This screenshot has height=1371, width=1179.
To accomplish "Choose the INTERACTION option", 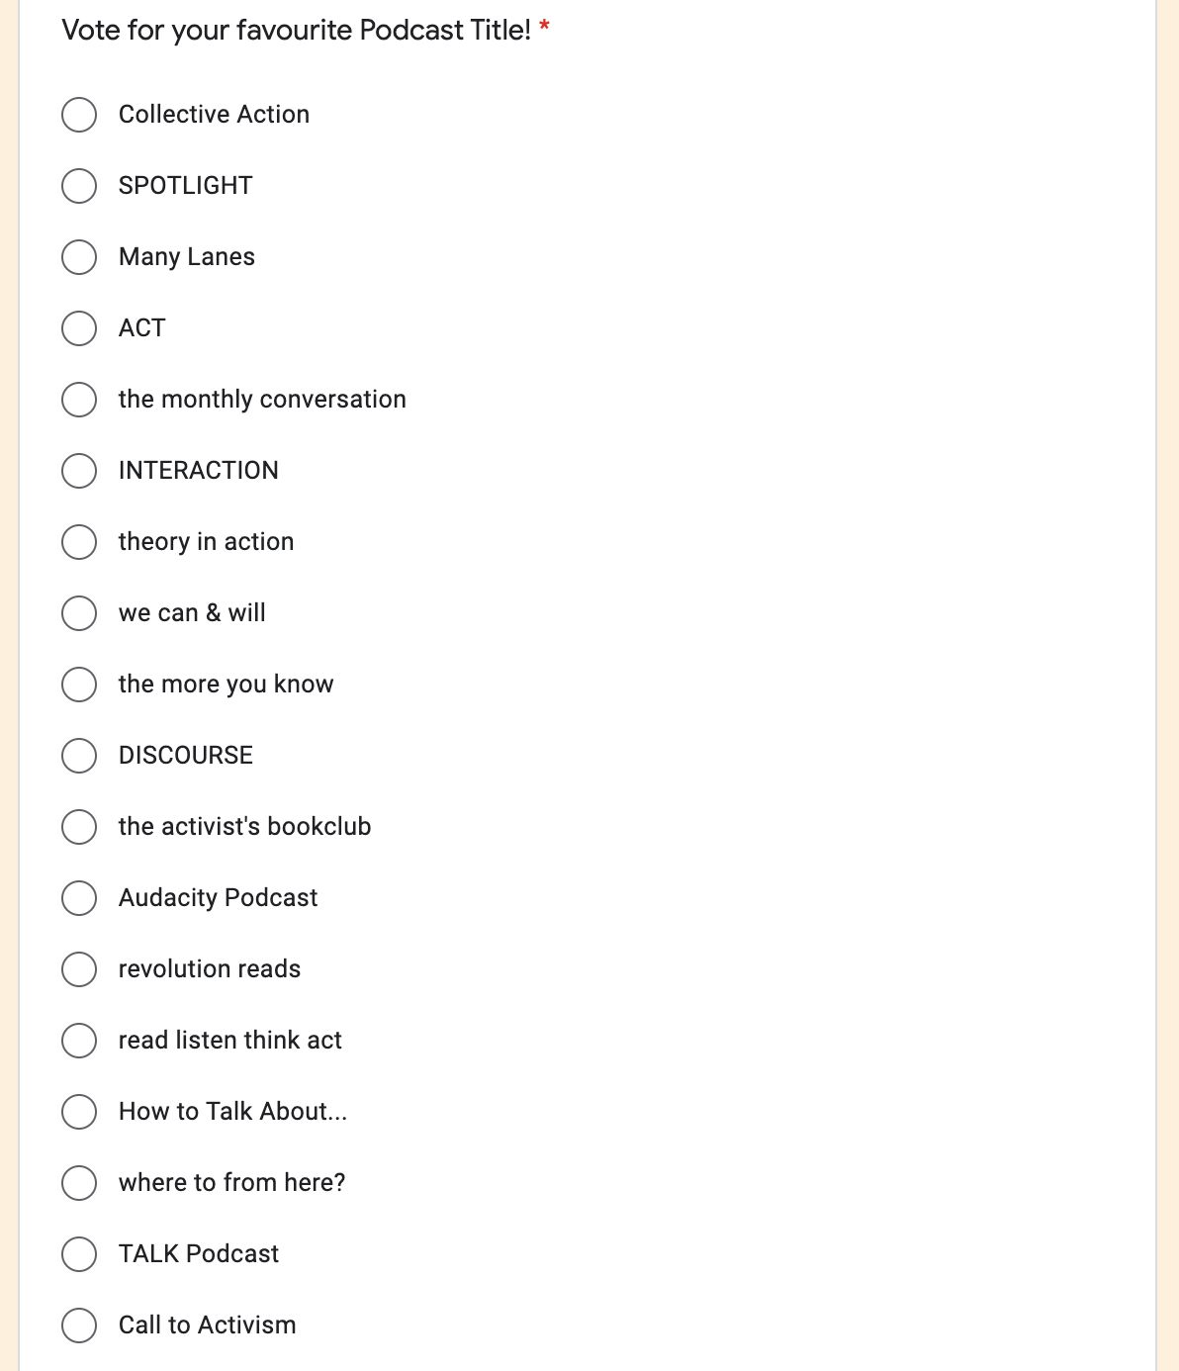I will pos(79,471).
